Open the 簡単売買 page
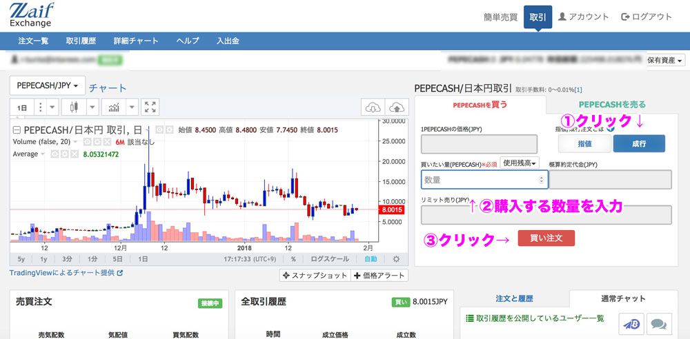Screen dimensions: 690x339 (500, 17)
